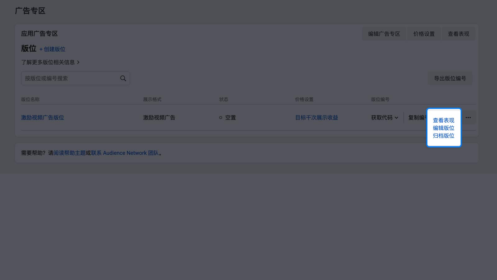497x280 pixels.
Task: Open the 目标千次展示收益 link
Action: (x=317, y=118)
